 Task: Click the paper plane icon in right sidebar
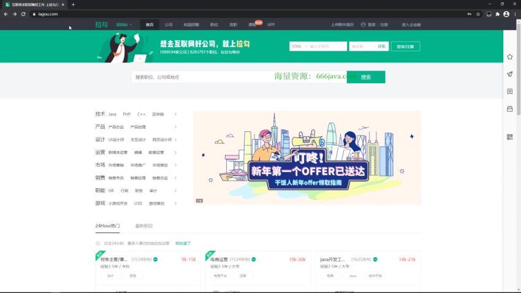[510, 74]
